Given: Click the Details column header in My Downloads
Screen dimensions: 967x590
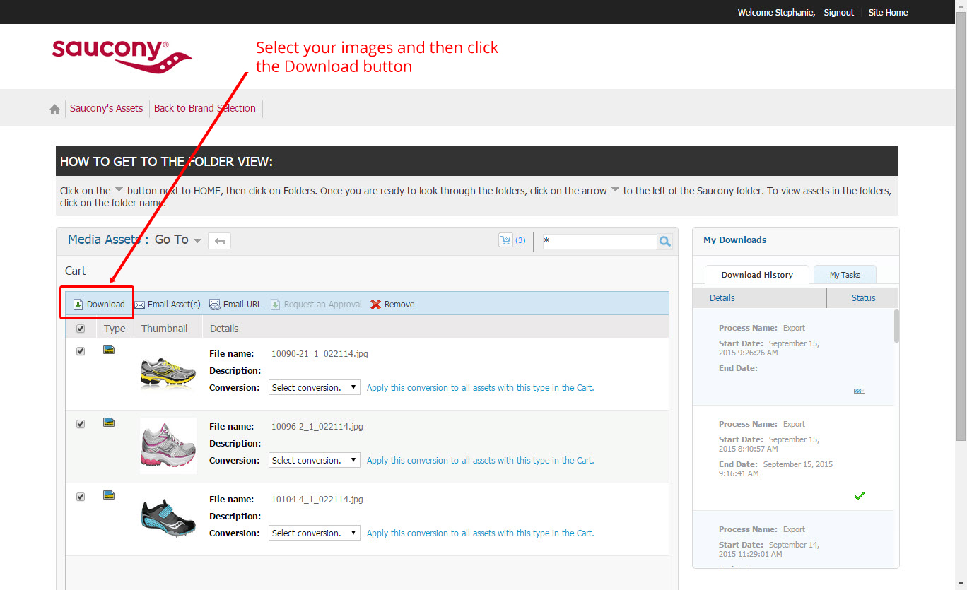Looking at the screenshot, I should click(760, 298).
